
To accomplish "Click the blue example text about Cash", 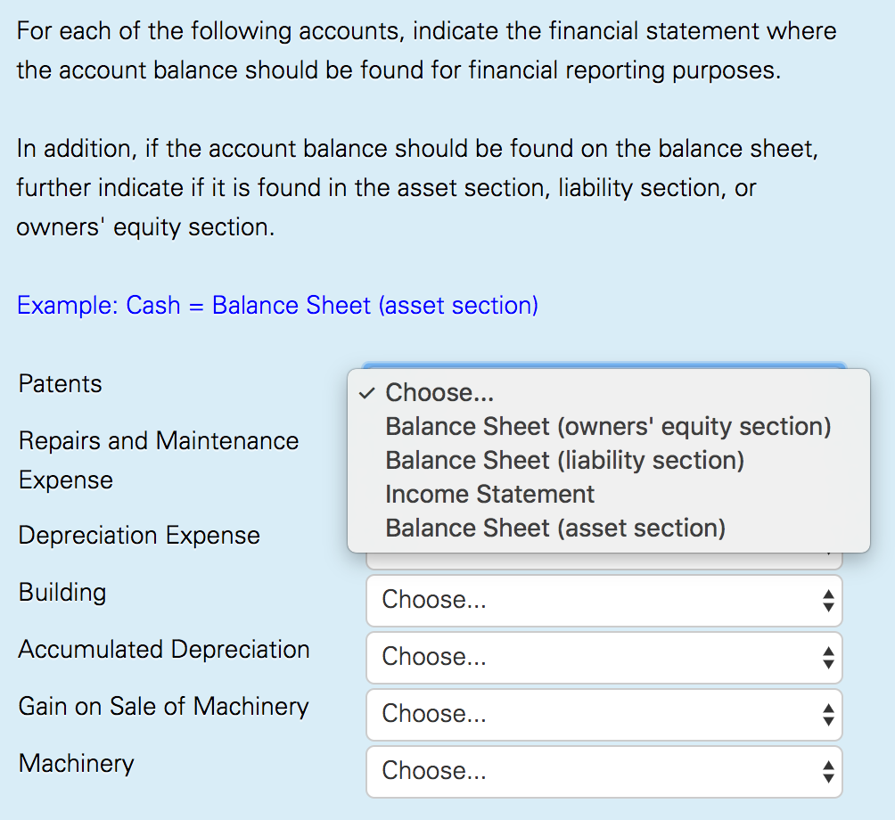I will [x=276, y=305].
